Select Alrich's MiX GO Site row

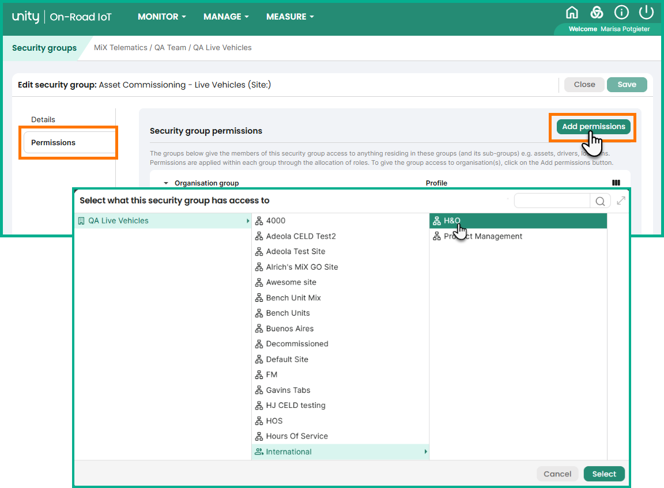tap(340, 267)
